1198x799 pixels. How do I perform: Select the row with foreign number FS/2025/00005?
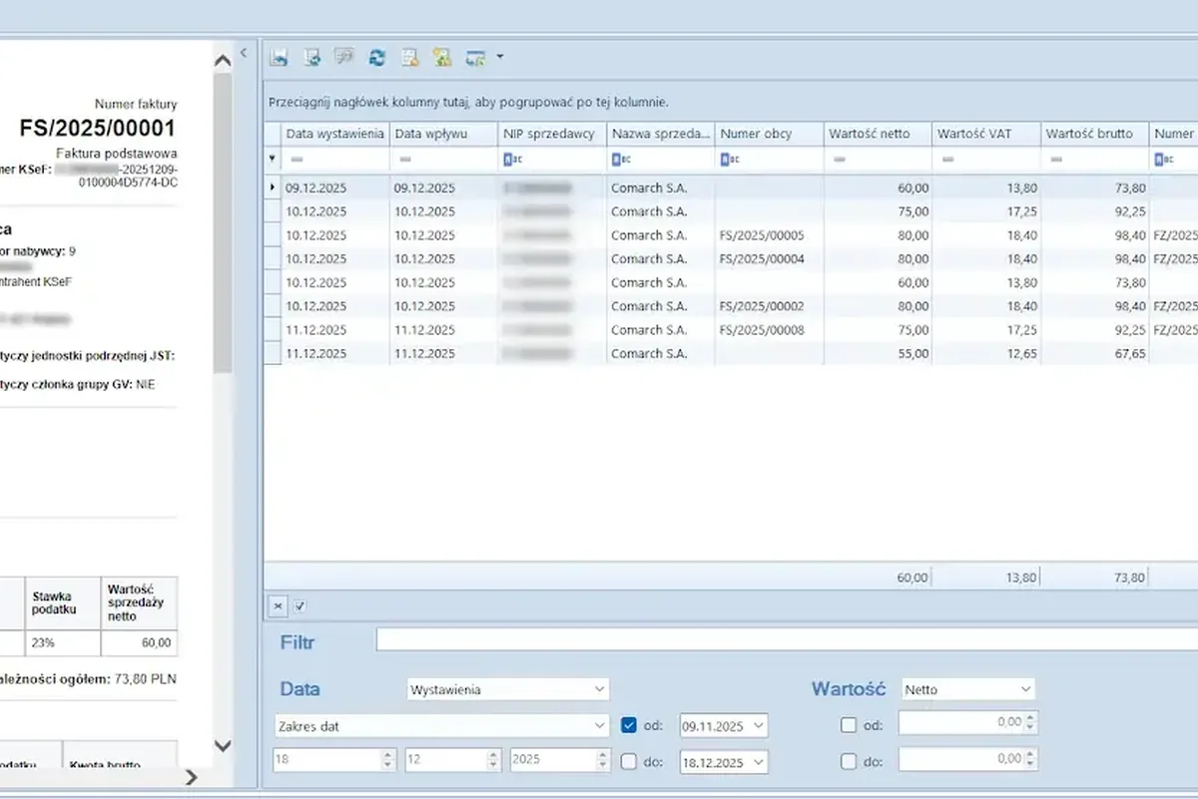pyautogui.click(x=731, y=235)
